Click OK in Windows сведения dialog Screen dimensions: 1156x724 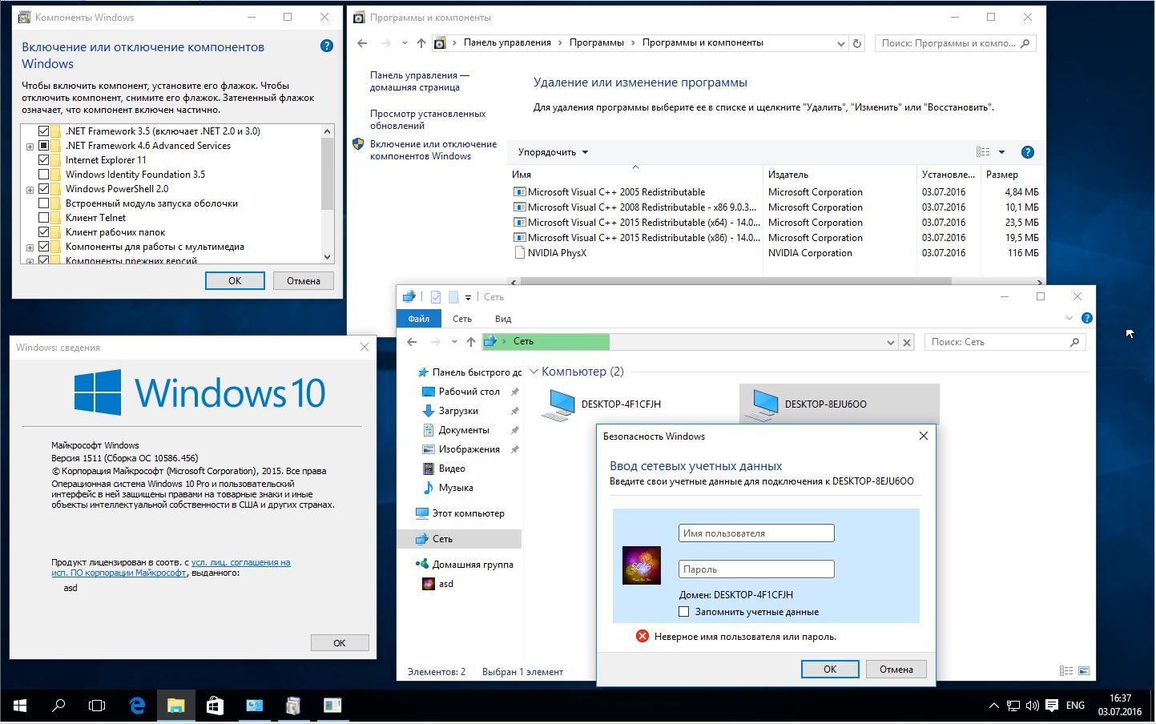340,643
